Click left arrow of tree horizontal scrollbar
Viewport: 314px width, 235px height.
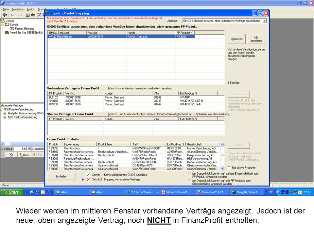point(2,144)
